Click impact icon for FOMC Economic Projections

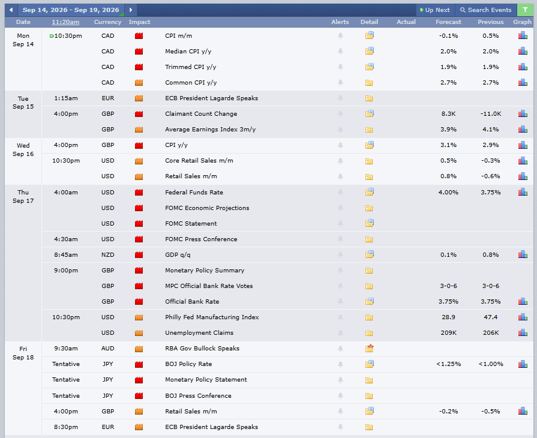pyautogui.click(x=139, y=208)
